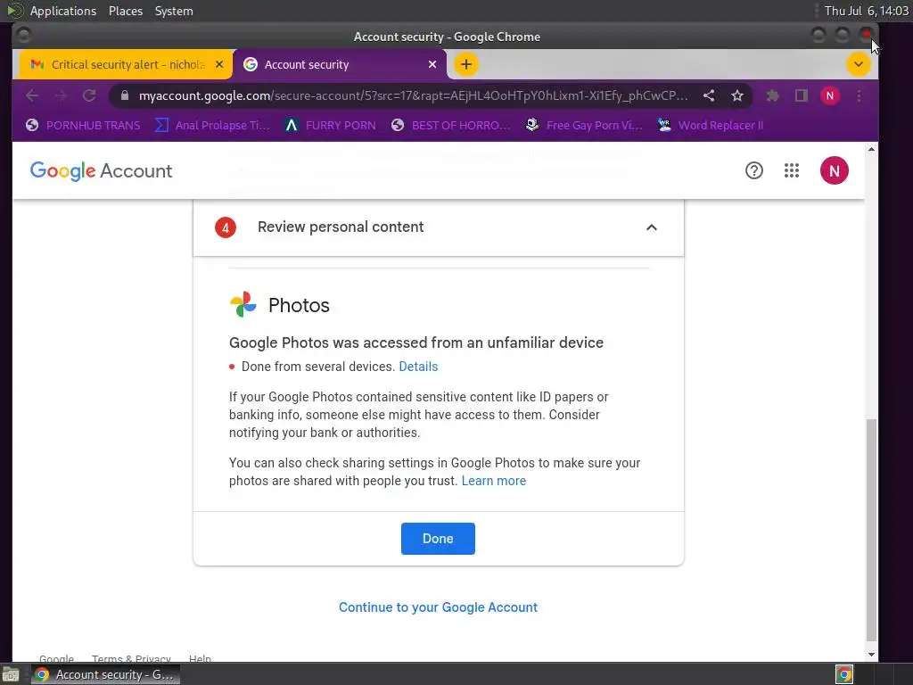Click the scrollbar up arrow
Image resolution: width=913 pixels, height=685 pixels.
(871, 149)
